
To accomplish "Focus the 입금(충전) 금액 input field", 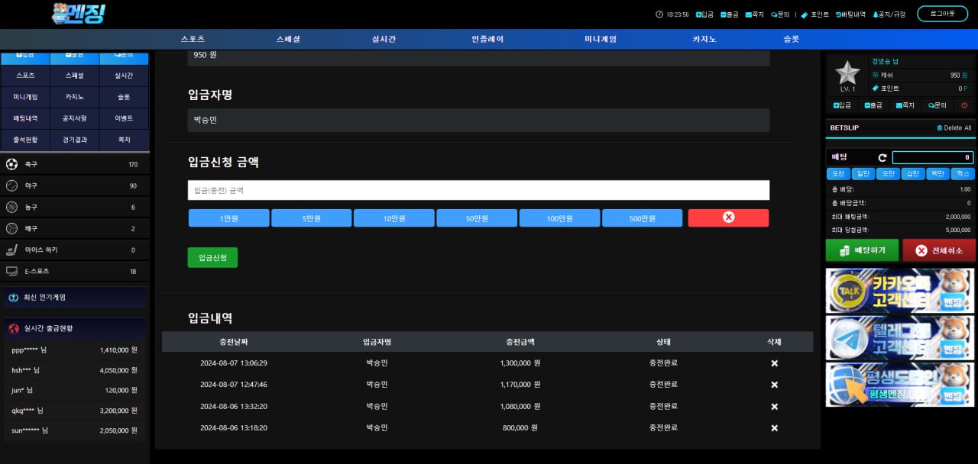I will coord(478,190).
